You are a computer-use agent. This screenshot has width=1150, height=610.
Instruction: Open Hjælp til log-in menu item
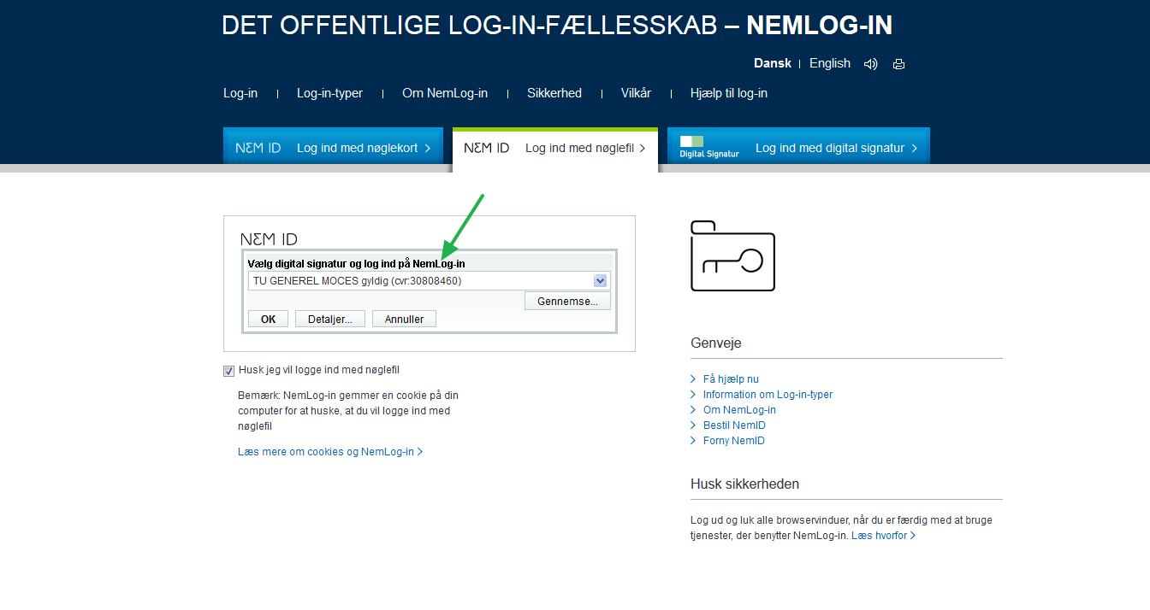click(x=729, y=93)
